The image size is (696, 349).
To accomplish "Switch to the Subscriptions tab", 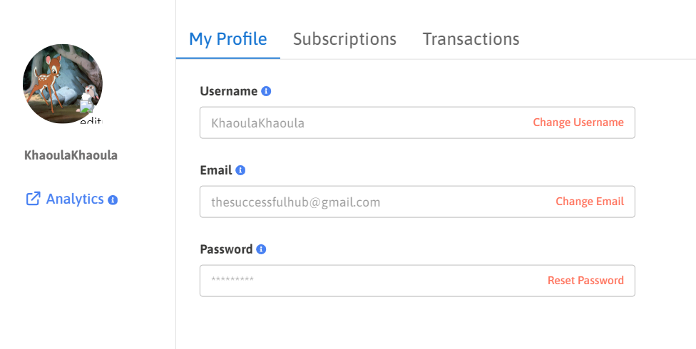I will coord(344,38).
